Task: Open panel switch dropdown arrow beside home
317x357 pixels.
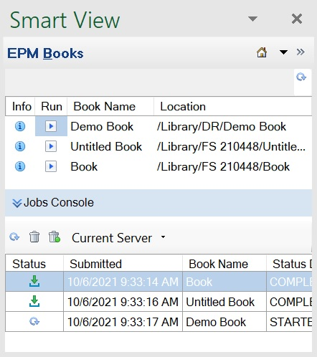Action: [x=283, y=52]
